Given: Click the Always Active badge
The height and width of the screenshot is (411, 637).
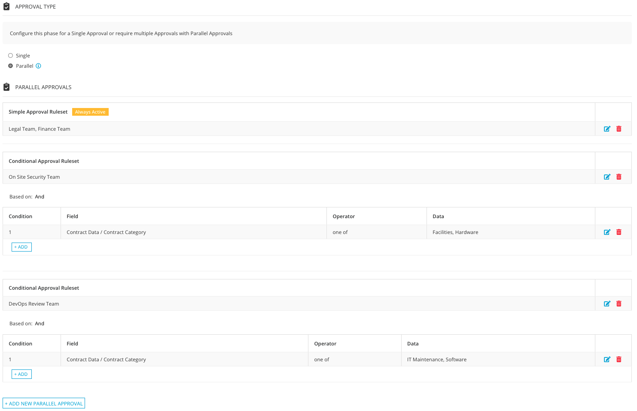Looking at the screenshot, I should (x=90, y=112).
